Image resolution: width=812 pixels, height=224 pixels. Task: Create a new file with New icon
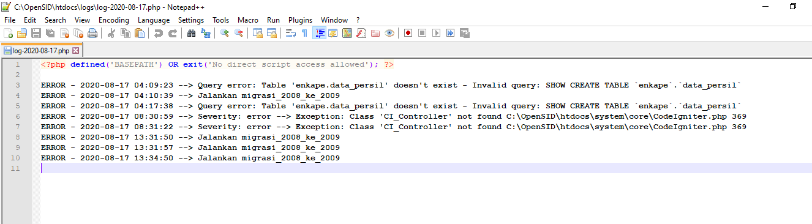pos(9,33)
